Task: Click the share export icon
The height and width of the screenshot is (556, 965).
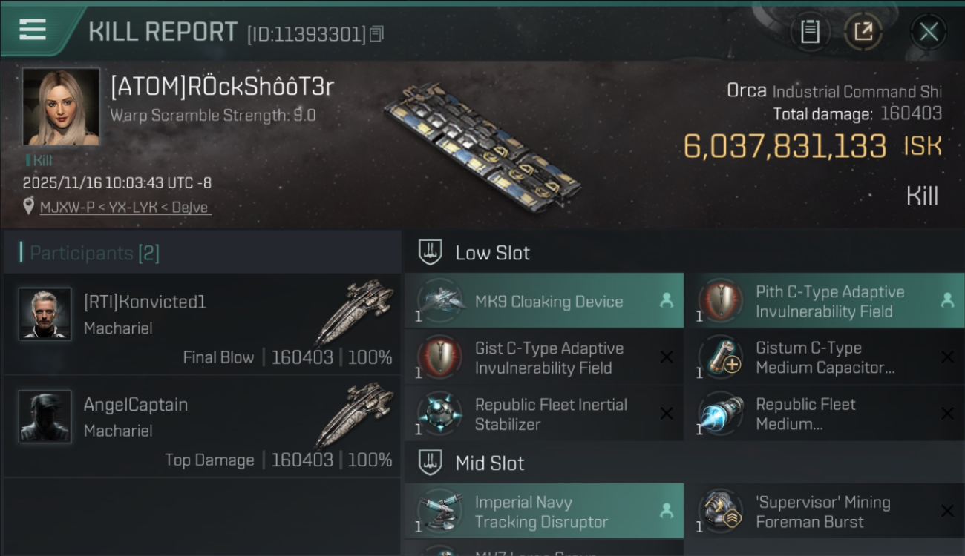Action: 863,32
